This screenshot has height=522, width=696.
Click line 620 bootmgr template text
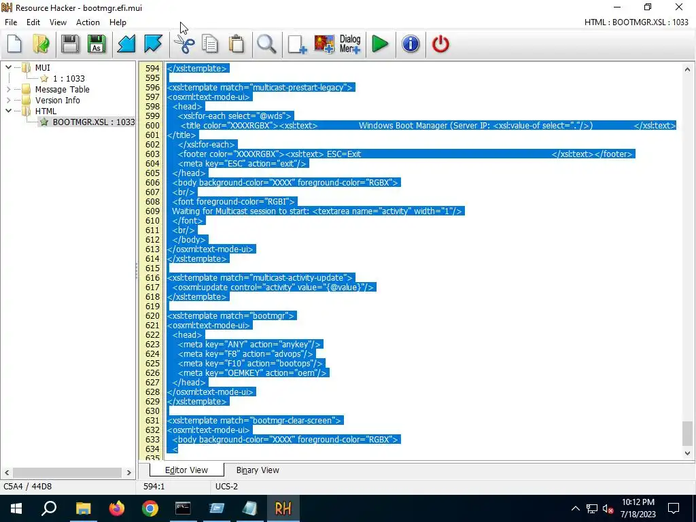coord(230,315)
